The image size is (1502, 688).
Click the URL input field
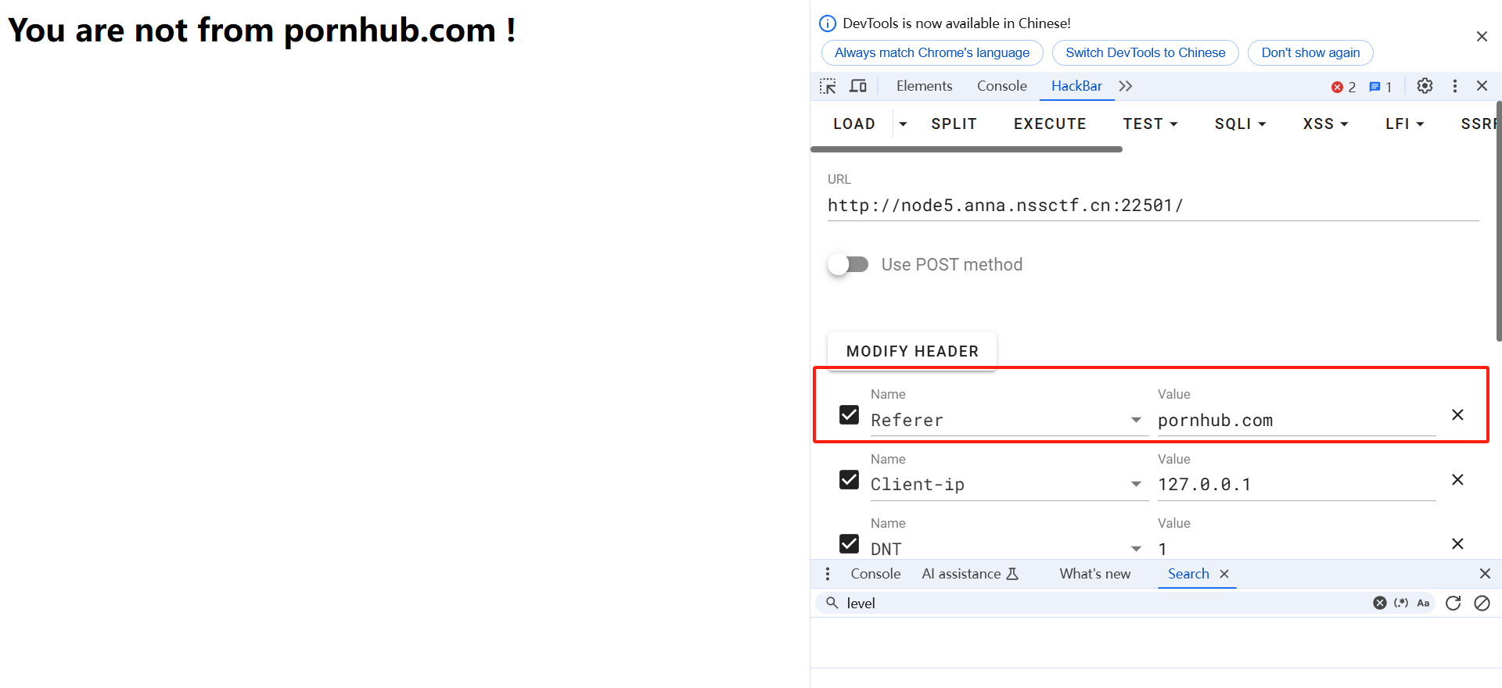[1153, 206]
